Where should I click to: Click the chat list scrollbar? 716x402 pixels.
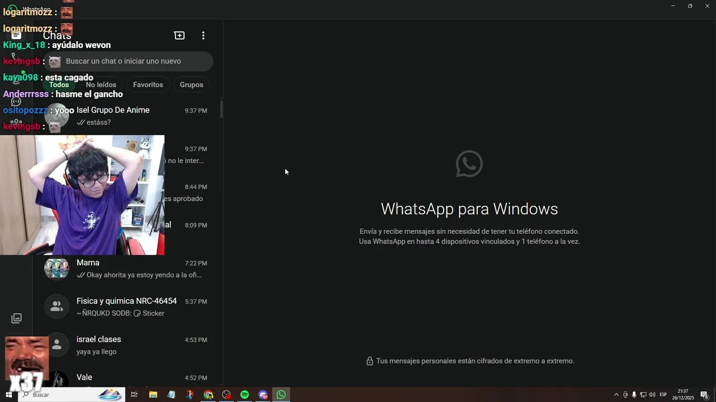222,109
